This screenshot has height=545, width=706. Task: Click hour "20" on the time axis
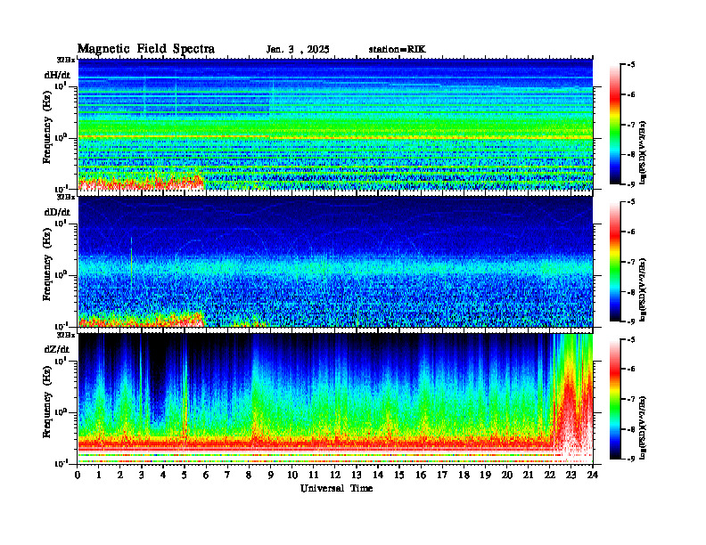tap(507, 475)
